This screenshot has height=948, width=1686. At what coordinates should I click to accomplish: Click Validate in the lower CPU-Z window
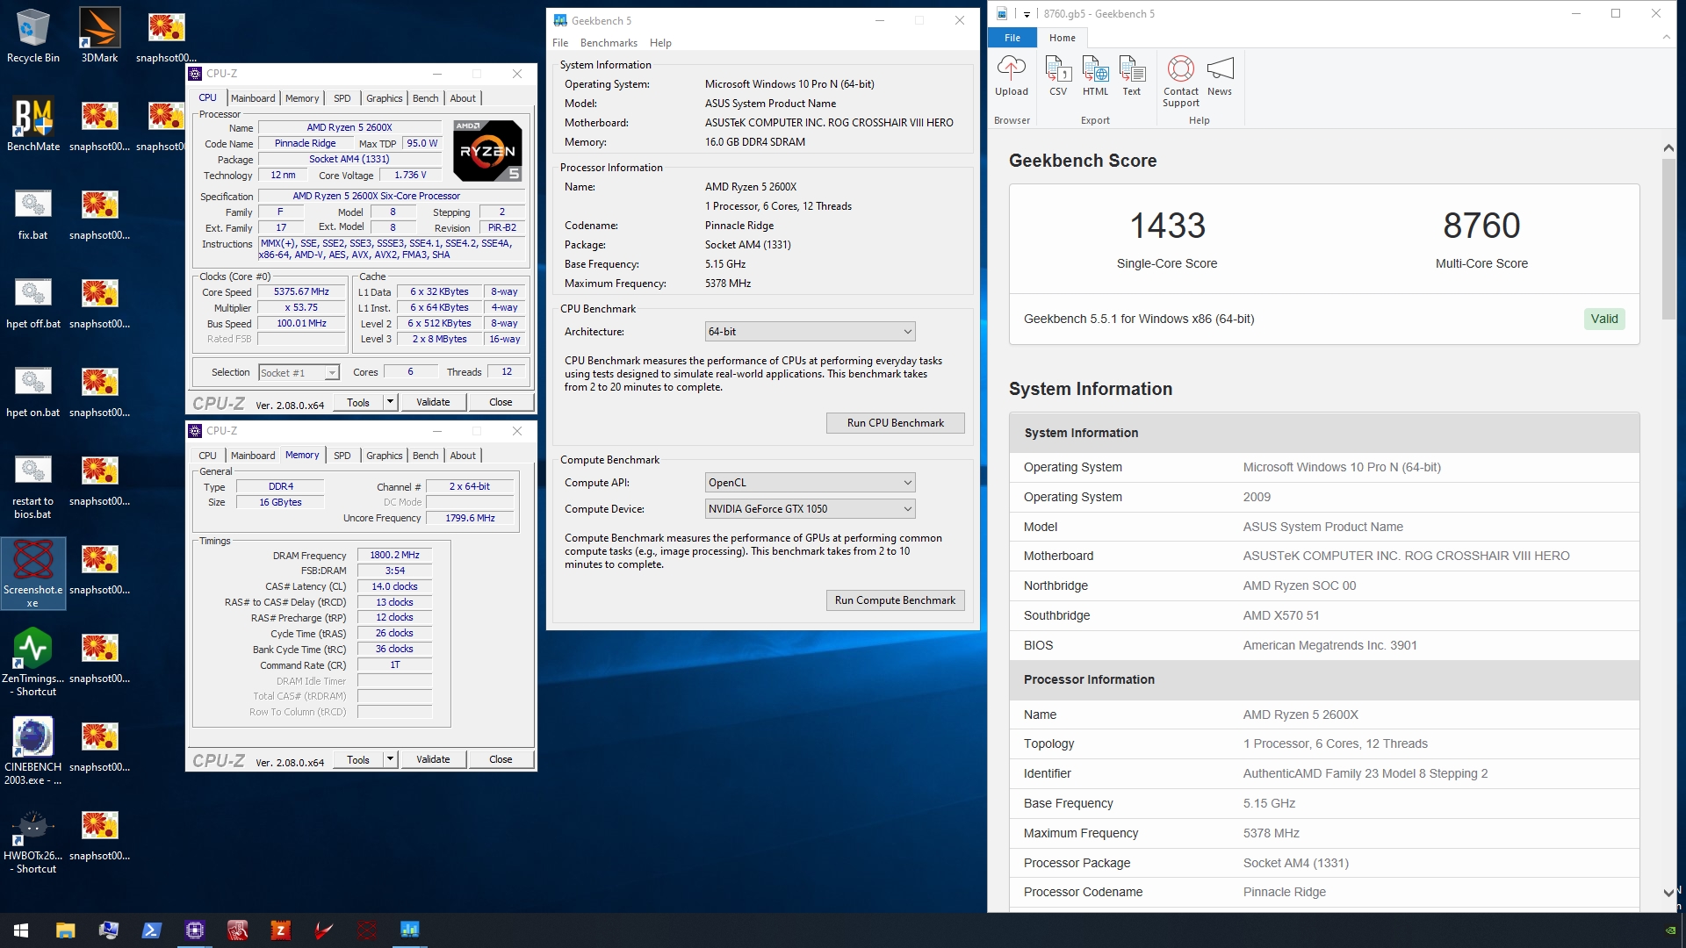pos(433,759)
